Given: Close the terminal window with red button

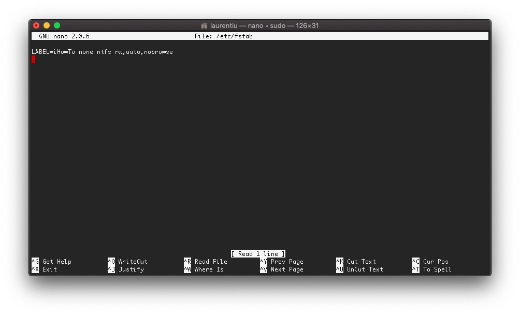Looking at the screenshot, I should [x=36, y=25].
